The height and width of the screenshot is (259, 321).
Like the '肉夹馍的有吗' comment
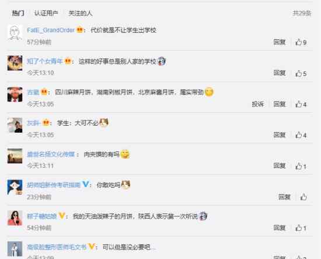pyautogui.click(x=301, y=166)
